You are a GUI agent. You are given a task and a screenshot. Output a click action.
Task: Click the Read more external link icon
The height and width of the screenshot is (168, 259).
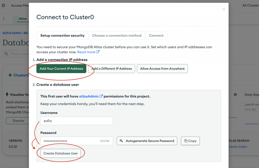(x=98, y=52)
